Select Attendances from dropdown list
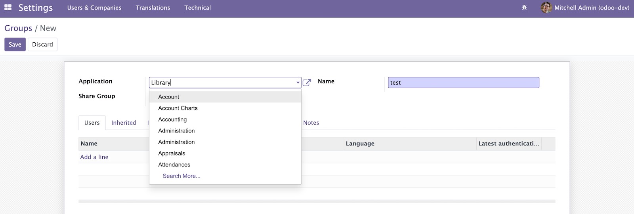This screenshot has height=214, width=634. point(225,165)
